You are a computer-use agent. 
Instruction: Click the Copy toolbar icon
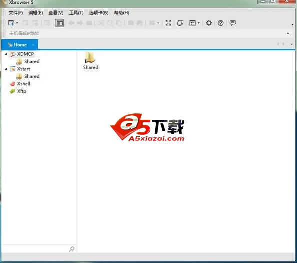pos(110,23)
